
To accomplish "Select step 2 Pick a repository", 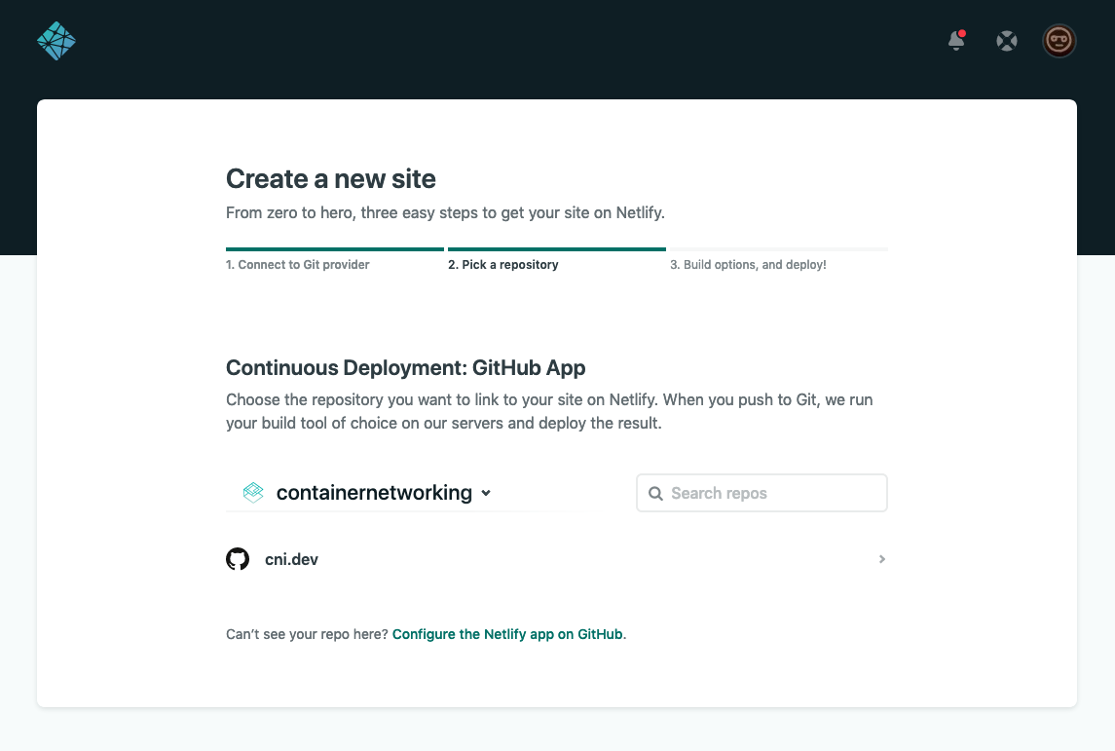I will point(502,265).
